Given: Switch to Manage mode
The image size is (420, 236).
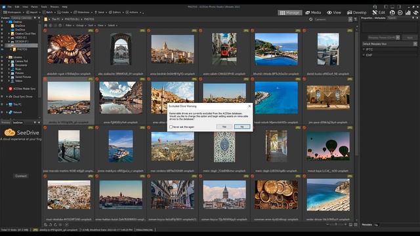Looking at the screenshot, I should [290, 12].
